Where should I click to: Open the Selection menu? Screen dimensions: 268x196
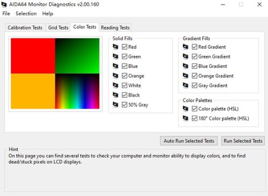tap(26, 13)
